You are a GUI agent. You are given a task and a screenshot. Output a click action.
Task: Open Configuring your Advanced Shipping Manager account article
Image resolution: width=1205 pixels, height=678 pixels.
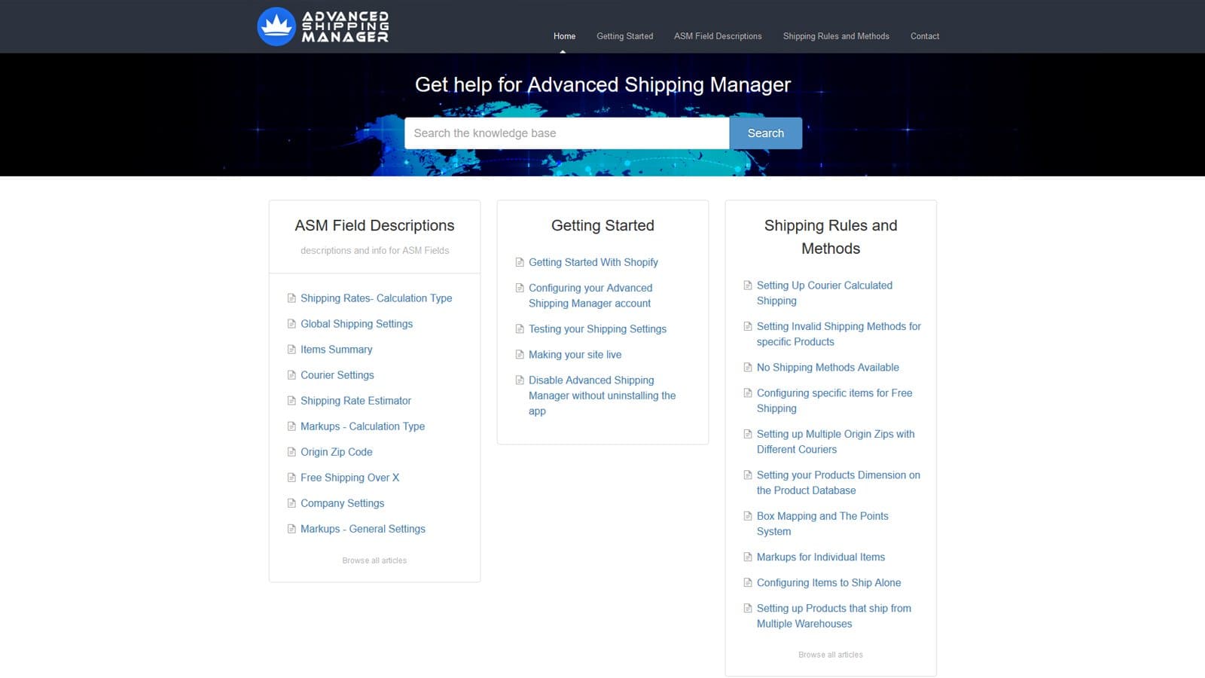(x=590, y=295)
